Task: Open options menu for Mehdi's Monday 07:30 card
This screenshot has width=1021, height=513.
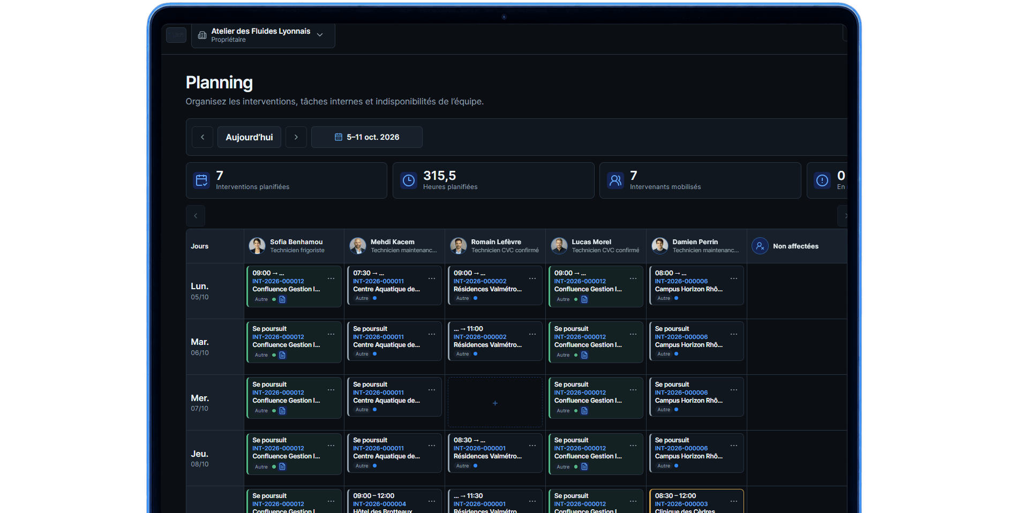Action: click(432, 278)
